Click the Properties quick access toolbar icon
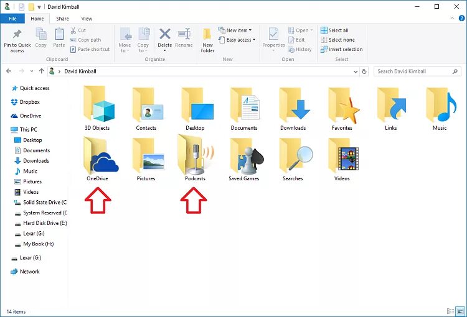The width and height of the screenshot is (467, 317). (21, 7)
